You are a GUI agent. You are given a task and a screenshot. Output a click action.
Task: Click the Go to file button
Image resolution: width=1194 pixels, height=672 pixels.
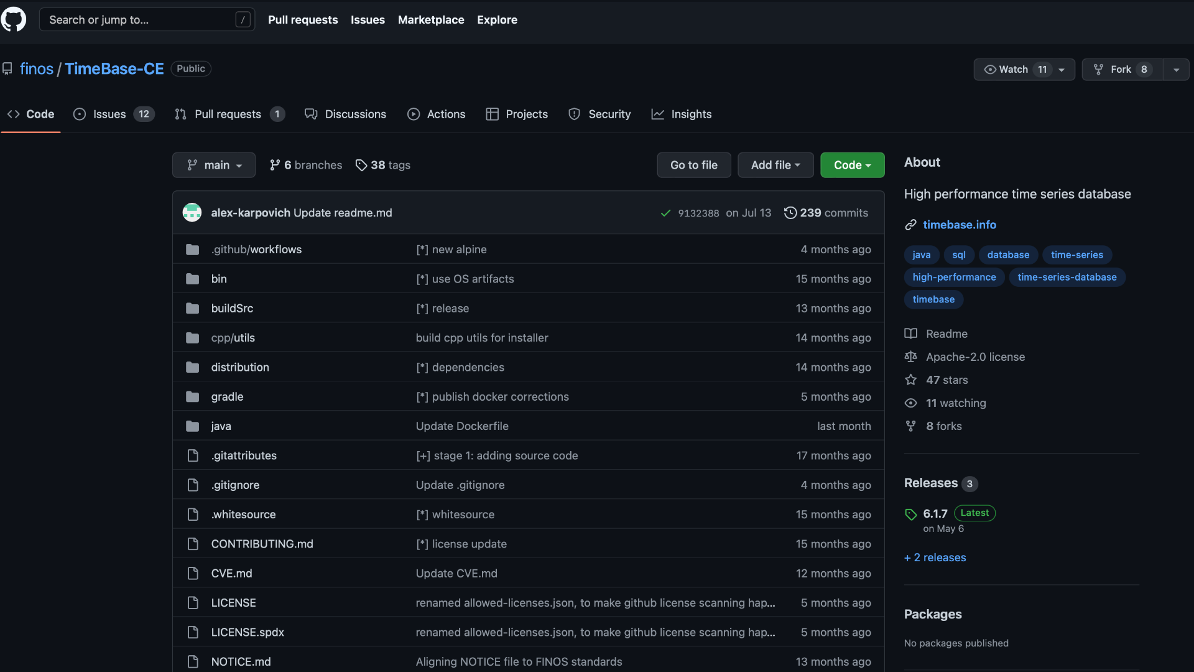tap(694, 165)
